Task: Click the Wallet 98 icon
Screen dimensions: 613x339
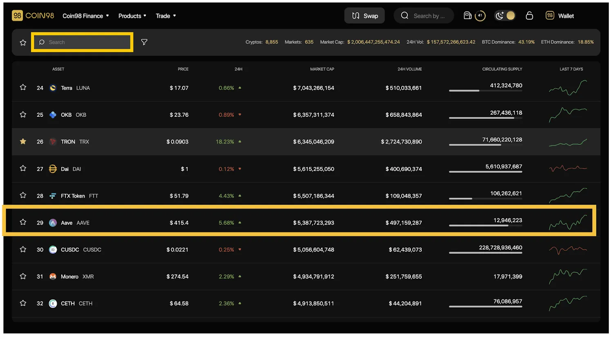Action: (x=550, y=16)
